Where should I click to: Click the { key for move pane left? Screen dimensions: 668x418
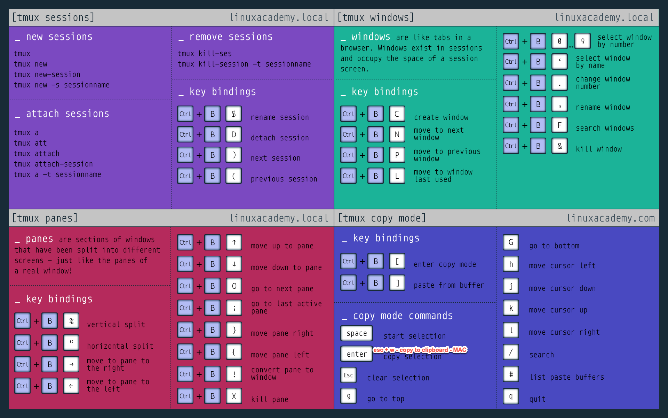234,352
